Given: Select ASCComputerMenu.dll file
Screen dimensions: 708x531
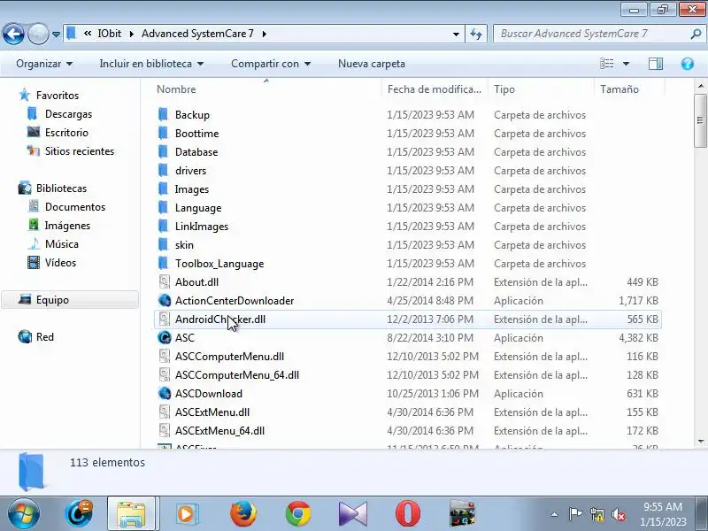Looking at the screenshot, I should pyautogui.click(x=229, y=357).
